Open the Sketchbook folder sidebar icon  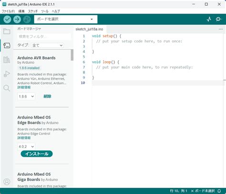click(7, 32)
